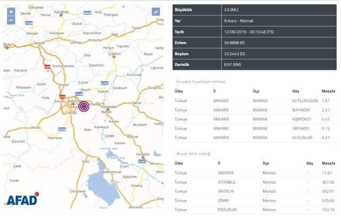Screen dimensions: 341x216
Task: Select the Boylam value 33.0443
Action: (x=231, y=54)
